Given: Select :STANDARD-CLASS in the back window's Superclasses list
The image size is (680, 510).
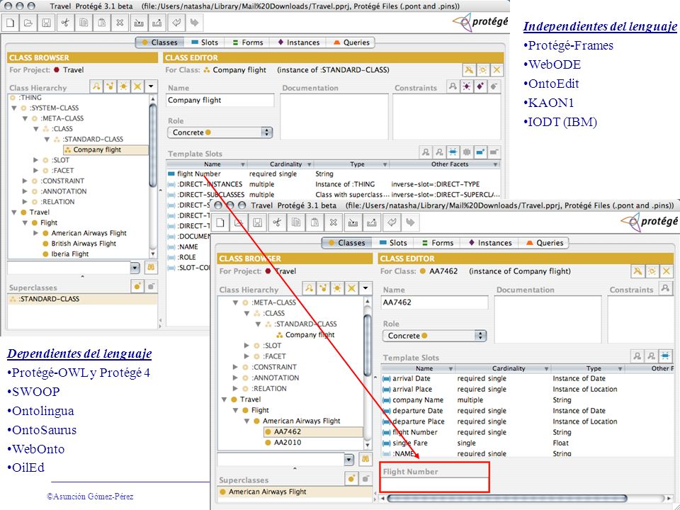Looking at the screenshot, I should click(82, 299).
